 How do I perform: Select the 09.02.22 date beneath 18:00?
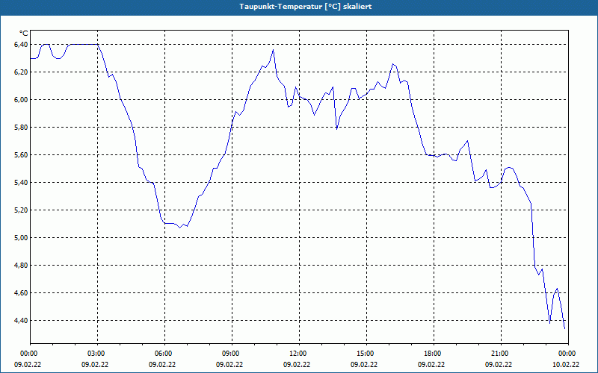[431, 365]
